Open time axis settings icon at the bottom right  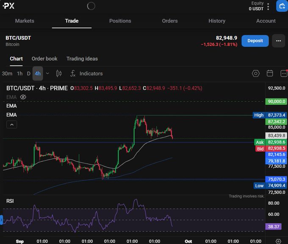(x=278, y=241)
